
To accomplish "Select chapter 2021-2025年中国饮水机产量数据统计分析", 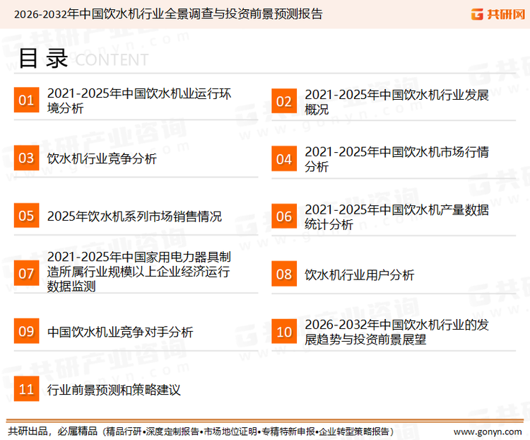I will tap(396, 217).
